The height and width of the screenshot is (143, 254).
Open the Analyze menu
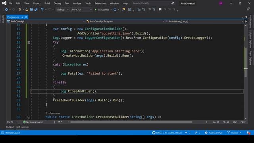point(77,3)
